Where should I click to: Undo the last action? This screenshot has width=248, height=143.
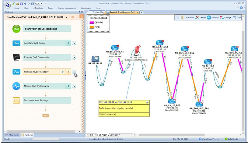[x=25, y=3]
